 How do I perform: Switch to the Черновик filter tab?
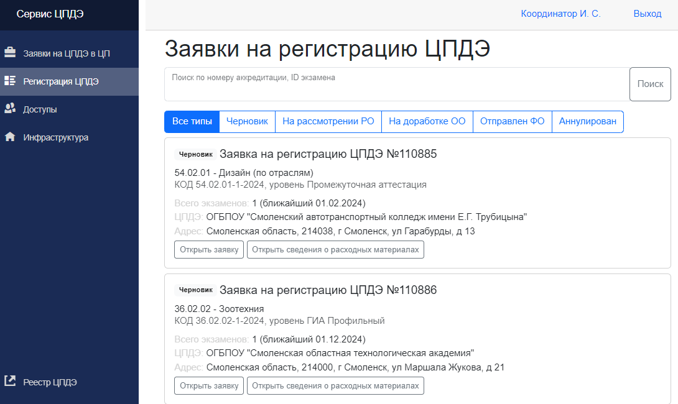click(x=247, y=122)
